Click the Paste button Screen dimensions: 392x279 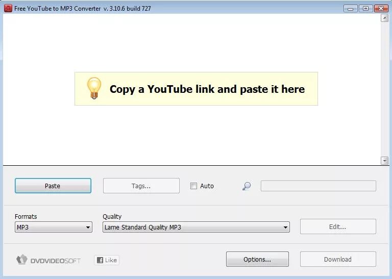(53, 186)
